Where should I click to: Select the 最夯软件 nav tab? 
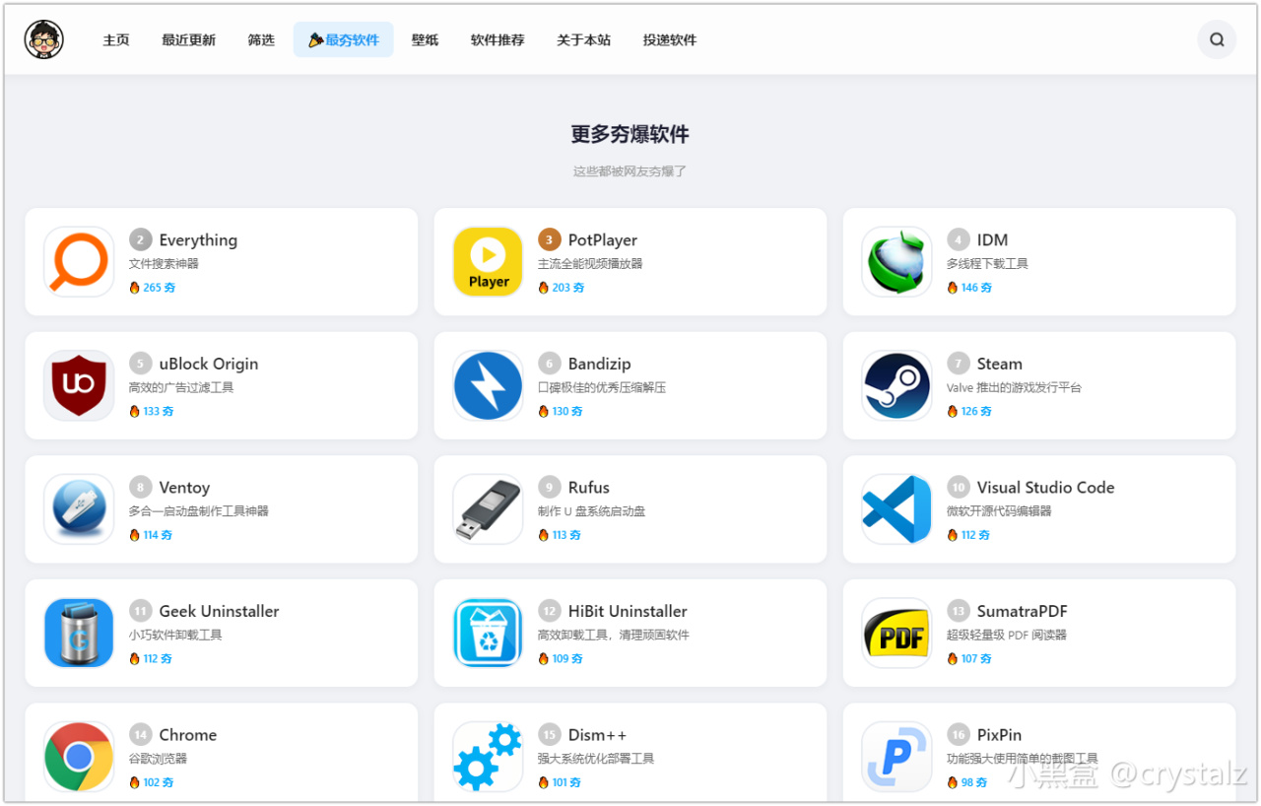coord(344,40)
